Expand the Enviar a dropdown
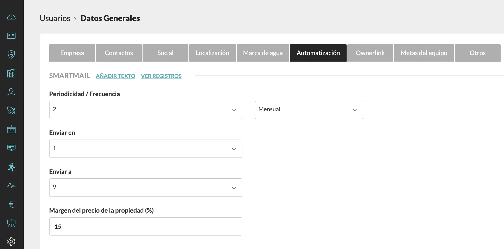 (x=146, y=187)
